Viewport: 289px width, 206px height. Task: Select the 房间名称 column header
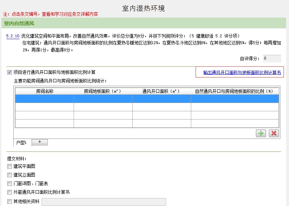45,91
